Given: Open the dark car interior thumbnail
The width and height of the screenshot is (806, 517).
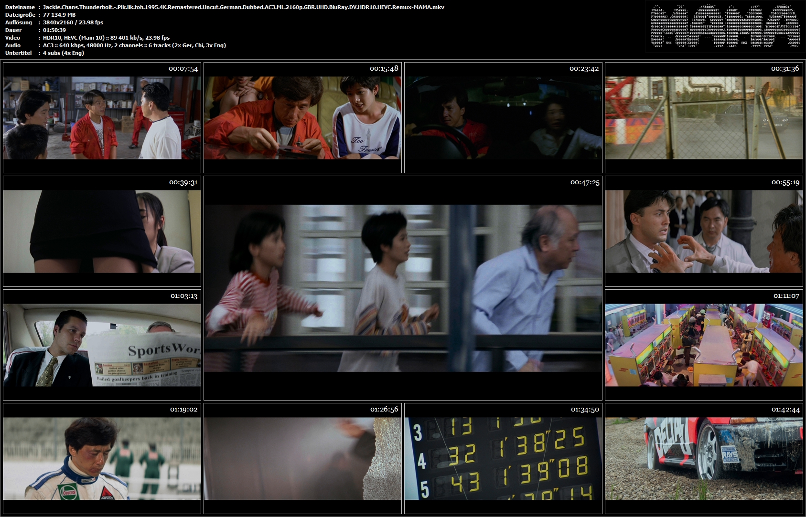Looking at the screenshot, I should pyautogui.click(x=503, y=117).
